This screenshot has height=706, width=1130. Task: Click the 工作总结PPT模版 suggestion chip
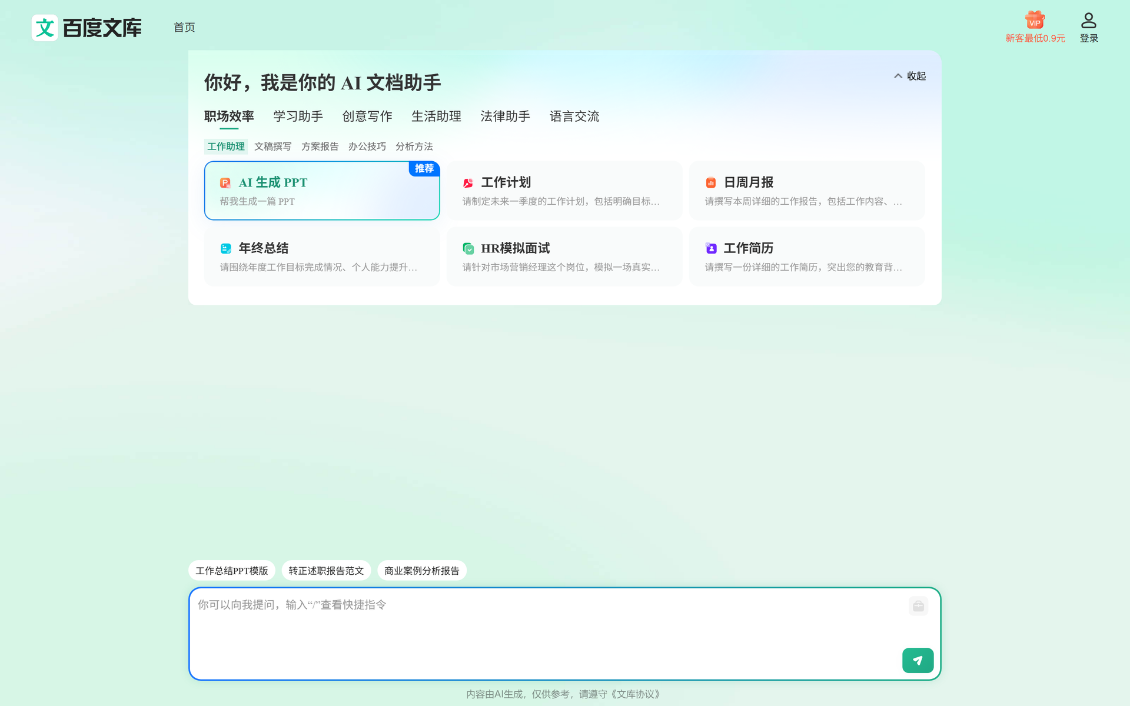[x=232, y=571]
